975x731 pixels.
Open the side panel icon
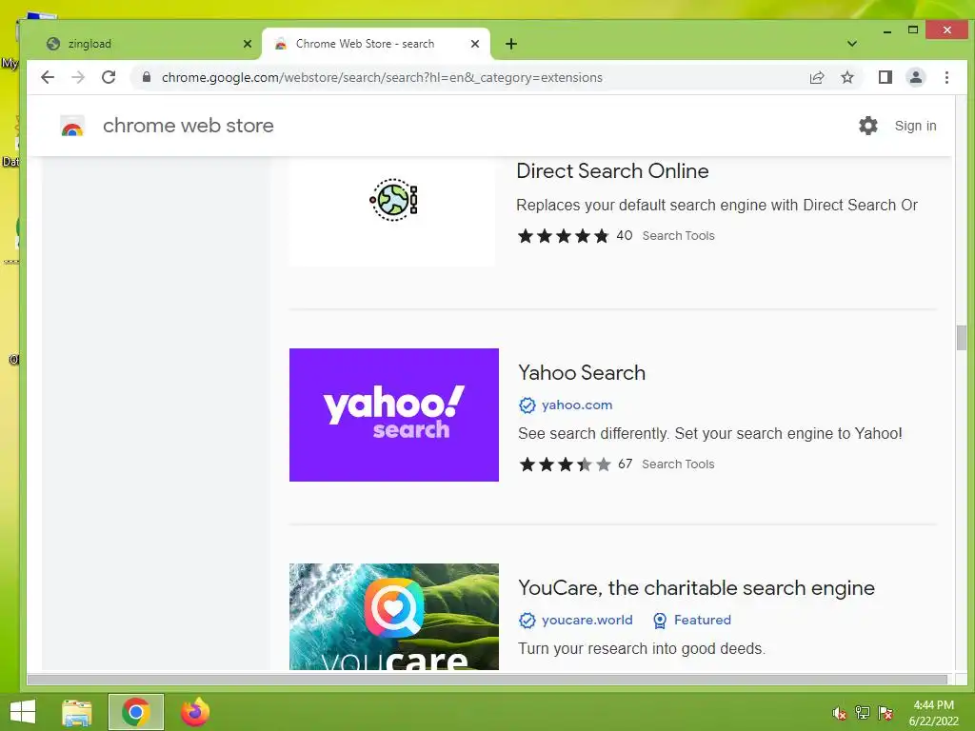coord(885,77)
